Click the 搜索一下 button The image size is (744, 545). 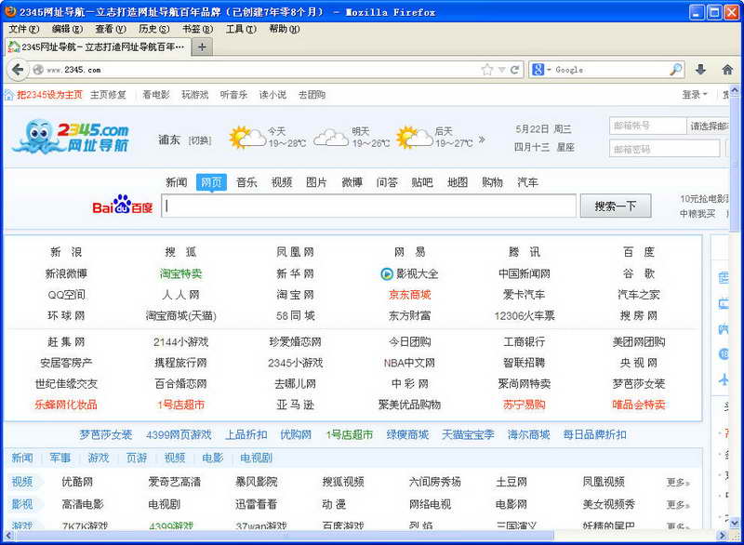[616, 206]
